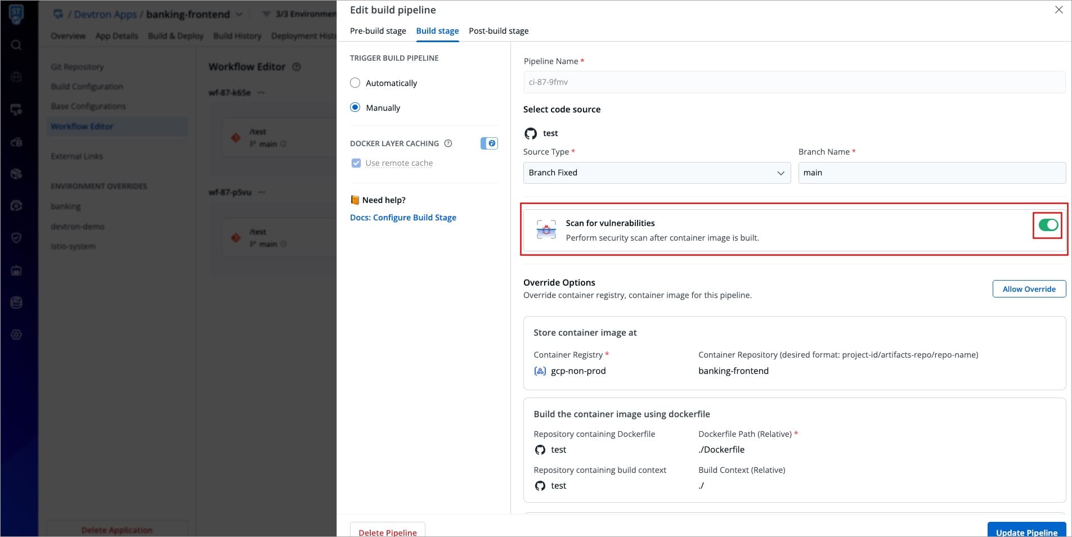Click into the Branch Name field
The image size is (1072, 537).
[931, 173]
